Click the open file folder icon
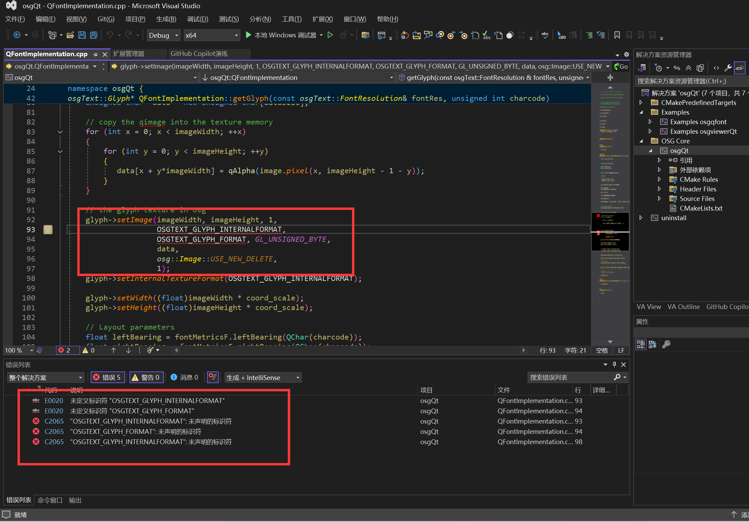 [x=70, y=35]
